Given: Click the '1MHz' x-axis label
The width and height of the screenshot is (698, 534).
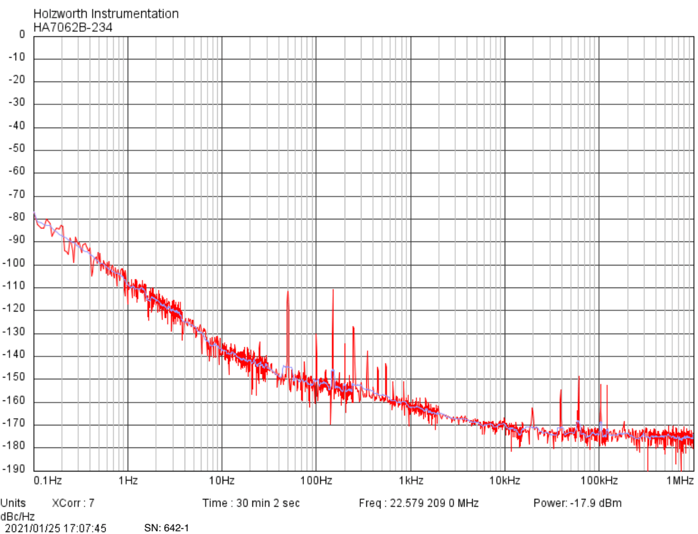Looking at the screenshot, I should pos(680,480).
